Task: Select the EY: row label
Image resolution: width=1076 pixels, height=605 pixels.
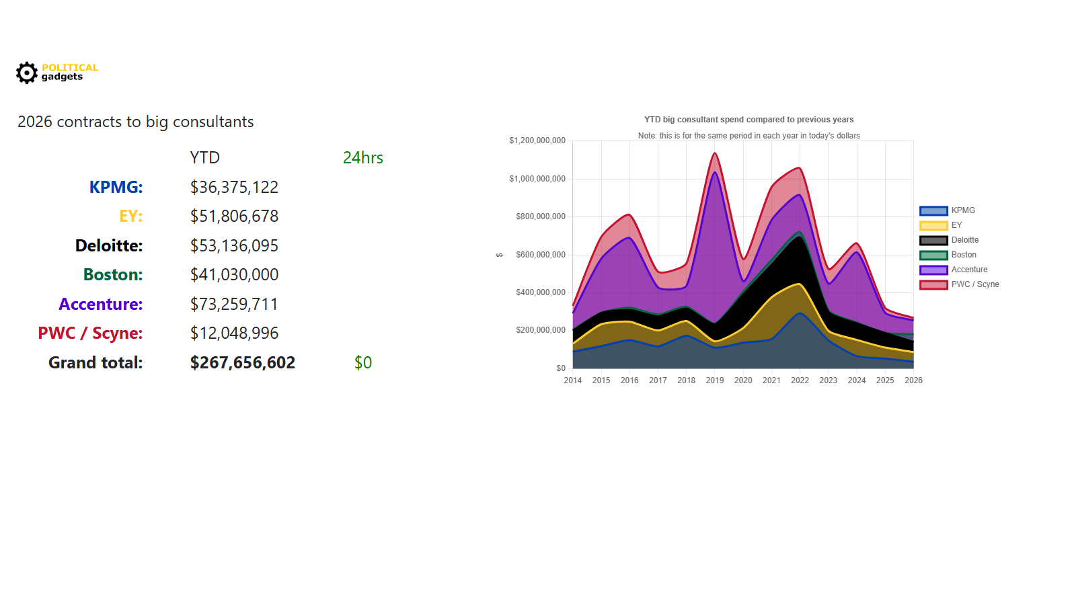Action: (x=131, y=216)
